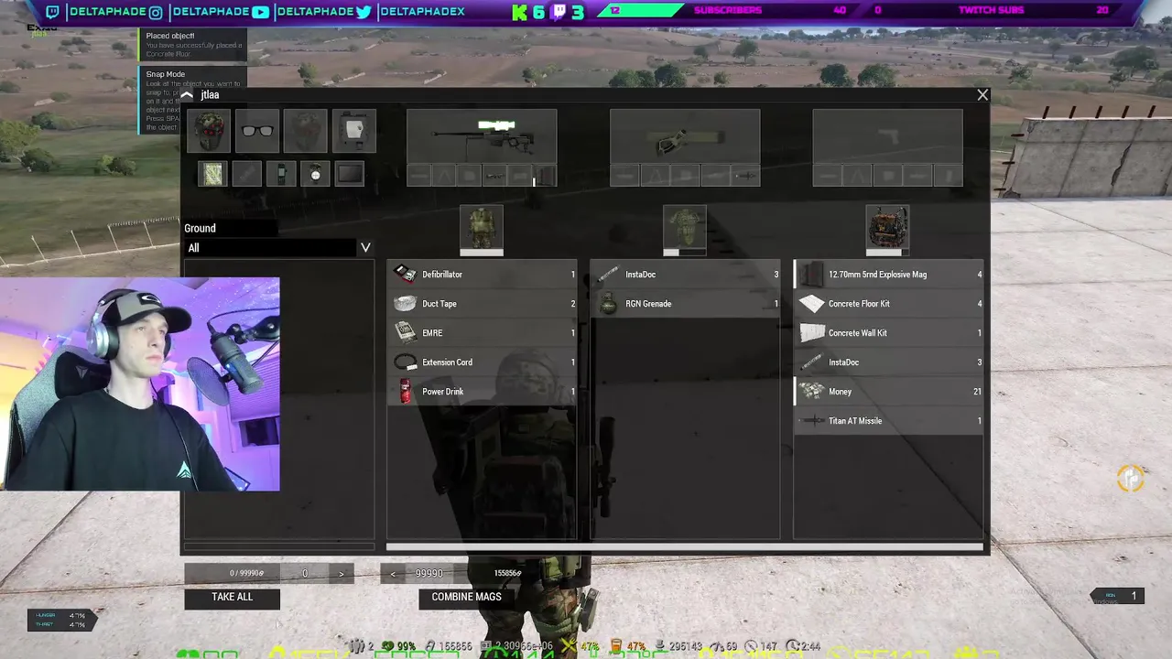The height and width of the screenshot is (659, 1172).
Task: Select the Concrete Wall Kit item
Action: coord(888,333)
